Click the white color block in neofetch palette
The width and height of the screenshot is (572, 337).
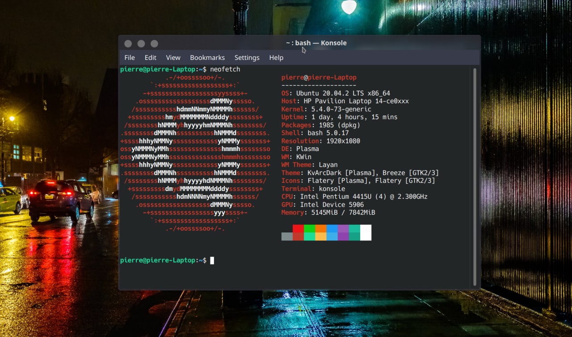366,232
